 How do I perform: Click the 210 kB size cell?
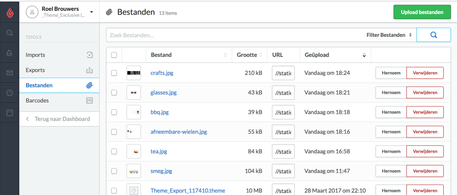point(253,73)
